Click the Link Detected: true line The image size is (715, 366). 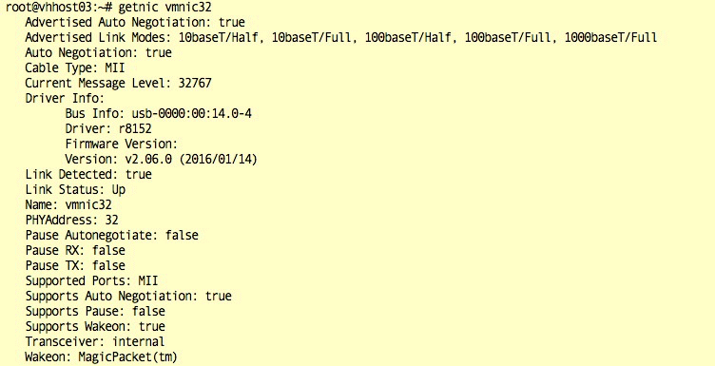(x=88, y=174)
